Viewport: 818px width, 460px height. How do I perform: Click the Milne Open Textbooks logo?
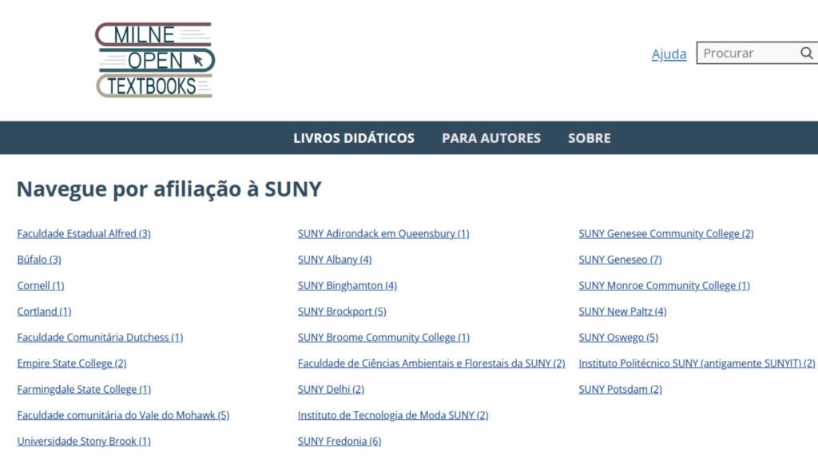155,60
